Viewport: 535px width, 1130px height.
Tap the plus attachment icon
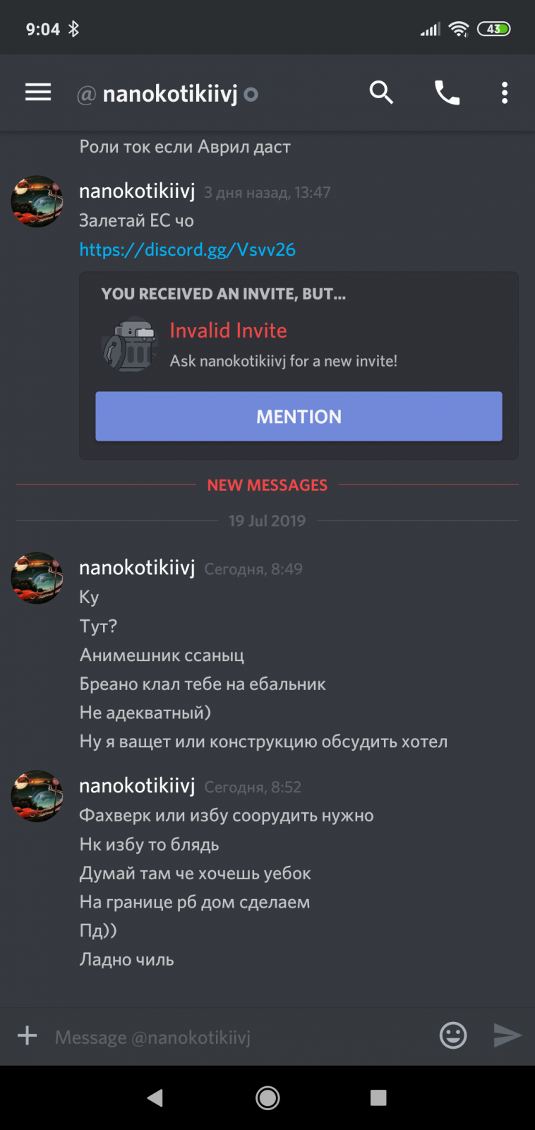(27, 1035)
